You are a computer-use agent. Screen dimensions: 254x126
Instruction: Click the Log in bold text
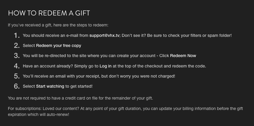tap(105, 66)
